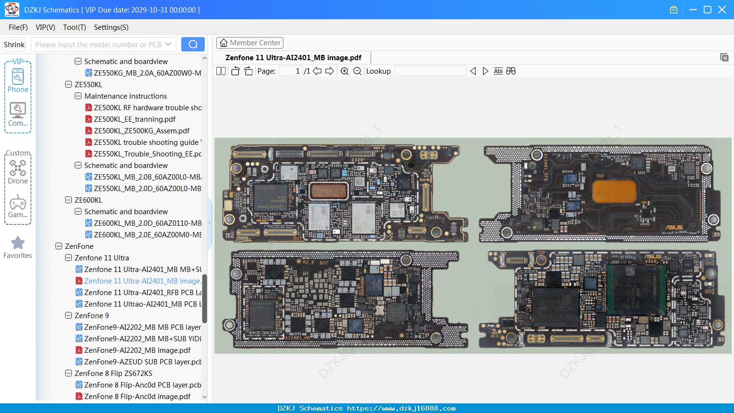Image resolution: width=734 pixels, height=413 pixels.
Task: Select Zenfone 11 Ultra-AI2401_MB image.pdf in tree
Action: click(x=138, y=281)
